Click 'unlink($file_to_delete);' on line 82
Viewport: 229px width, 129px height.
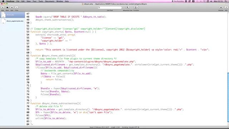pyautogui.click(x=51, y=118)
